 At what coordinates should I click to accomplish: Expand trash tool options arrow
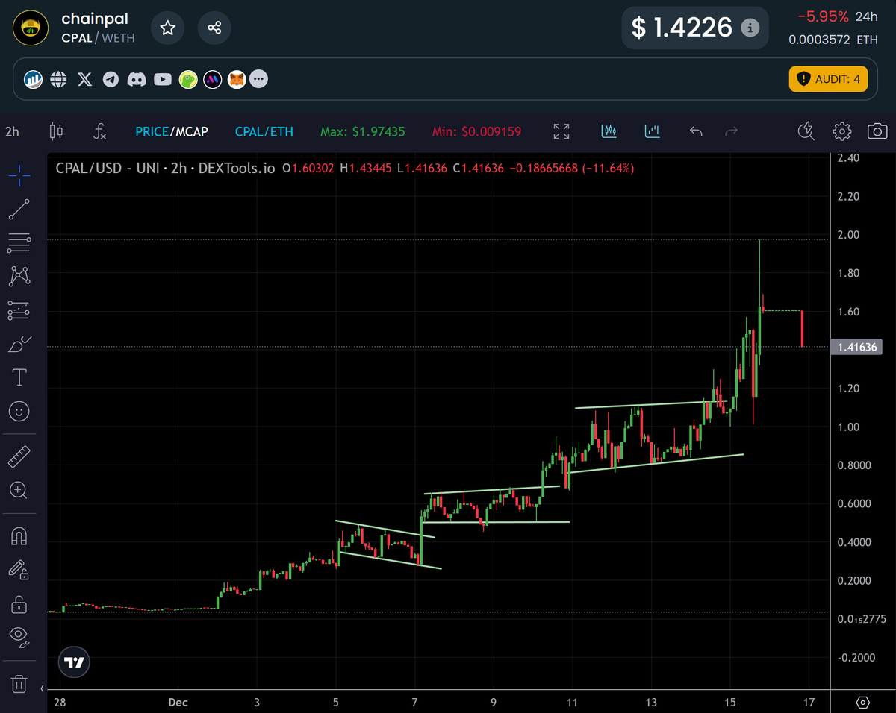pyautogui.click(x=42, y=688)
